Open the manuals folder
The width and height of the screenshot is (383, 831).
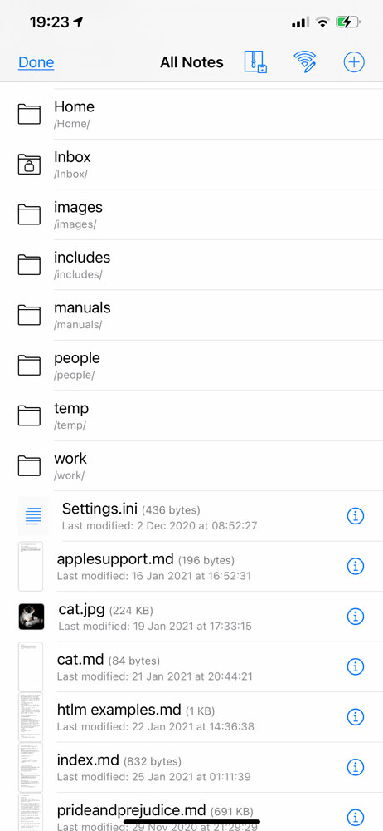pos(191,315)
